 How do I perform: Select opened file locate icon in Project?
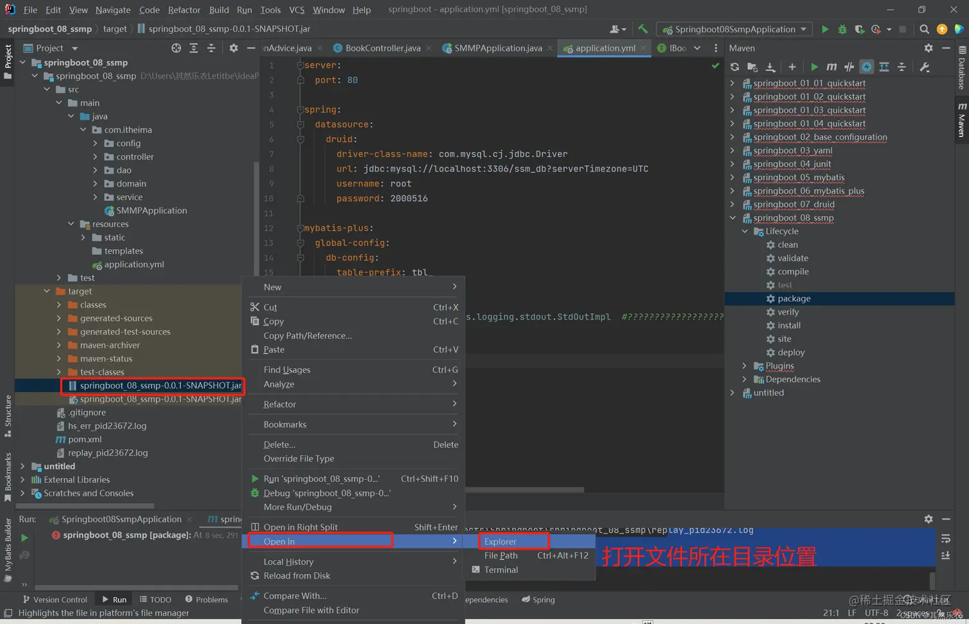point(176,48)
